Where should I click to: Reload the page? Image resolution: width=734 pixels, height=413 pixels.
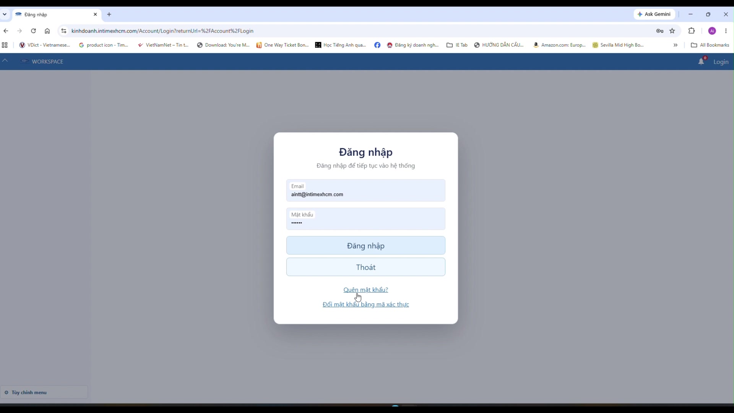click(x=34, y=31)
